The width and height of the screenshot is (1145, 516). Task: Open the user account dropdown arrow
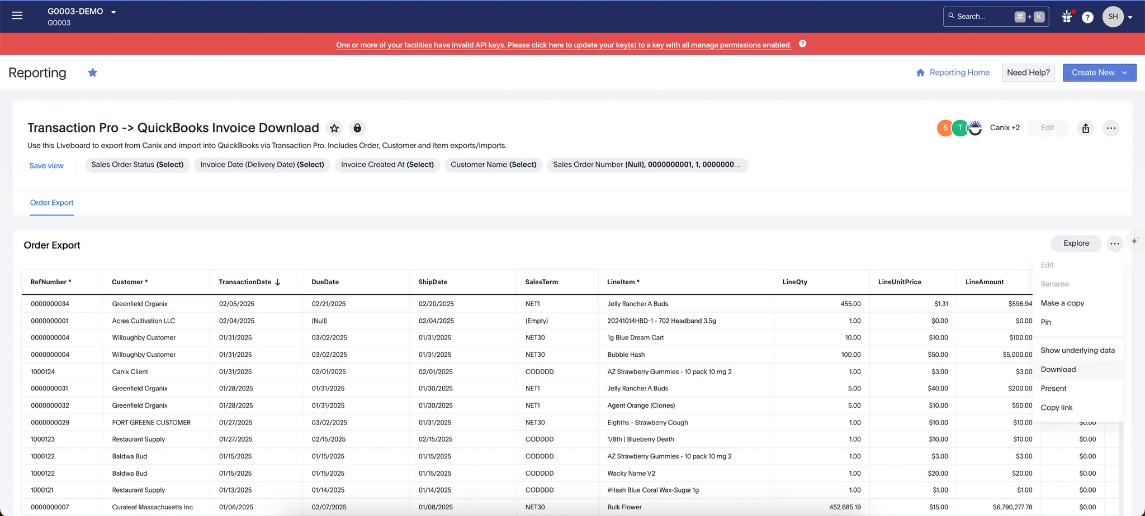pos(1130,17)
